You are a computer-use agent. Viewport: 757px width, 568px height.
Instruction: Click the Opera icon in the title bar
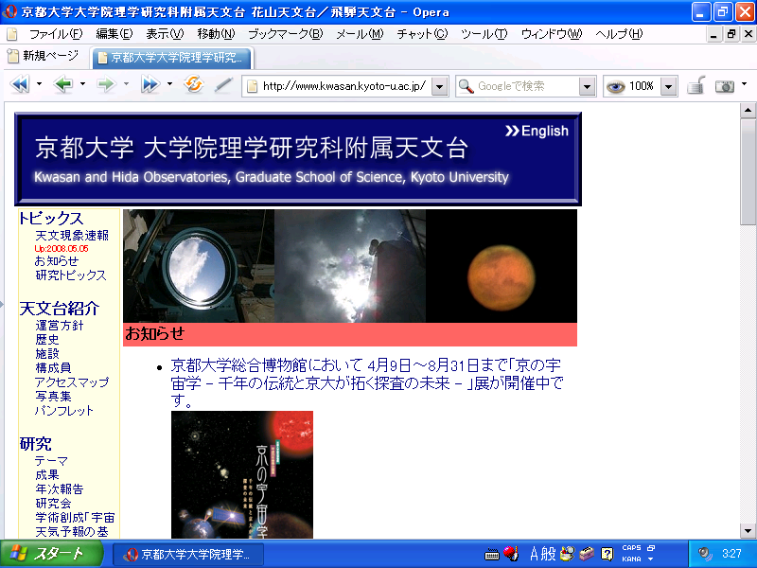[10, 11]
